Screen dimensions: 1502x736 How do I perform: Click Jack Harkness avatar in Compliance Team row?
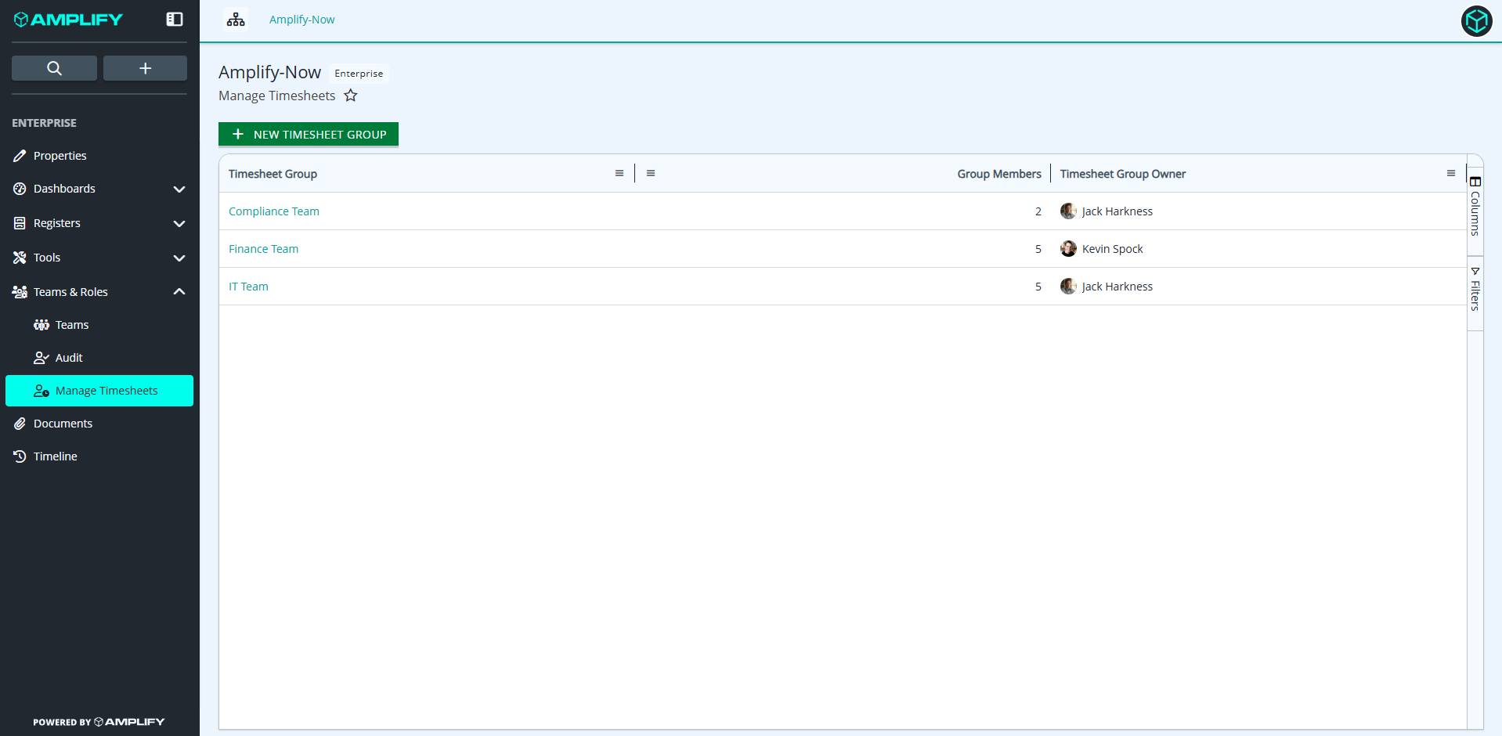(1068, 211)
